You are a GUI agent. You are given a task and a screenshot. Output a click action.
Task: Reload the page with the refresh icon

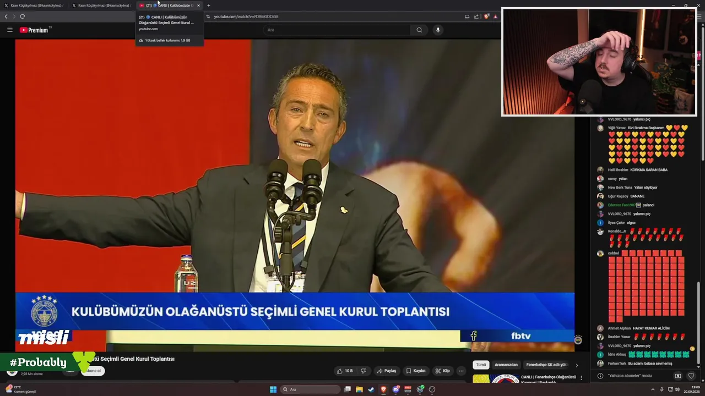coord(22,16)
